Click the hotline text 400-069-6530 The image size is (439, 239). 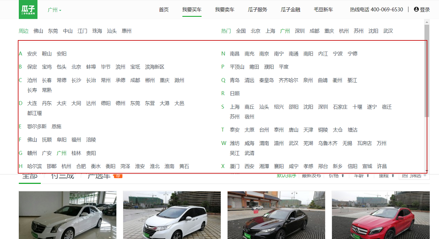[x=387, y=10]
